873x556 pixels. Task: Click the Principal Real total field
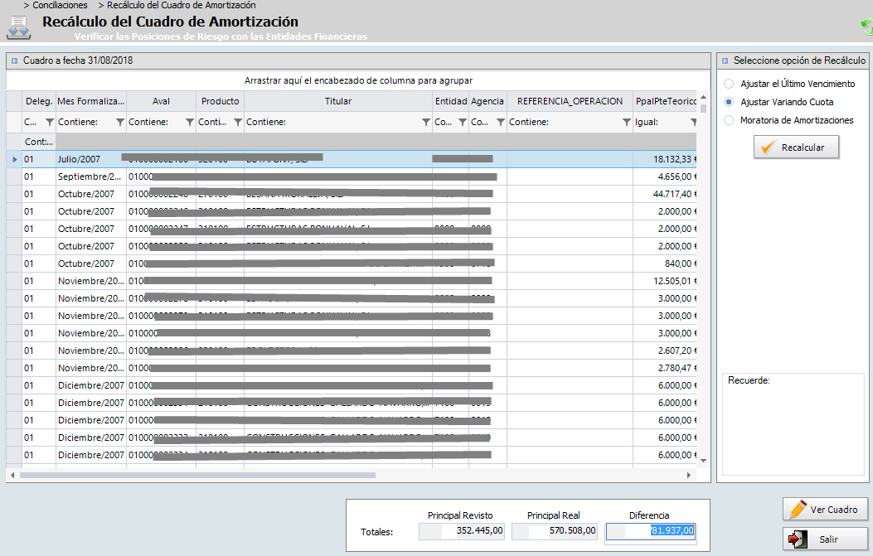(x=555, y=531)
